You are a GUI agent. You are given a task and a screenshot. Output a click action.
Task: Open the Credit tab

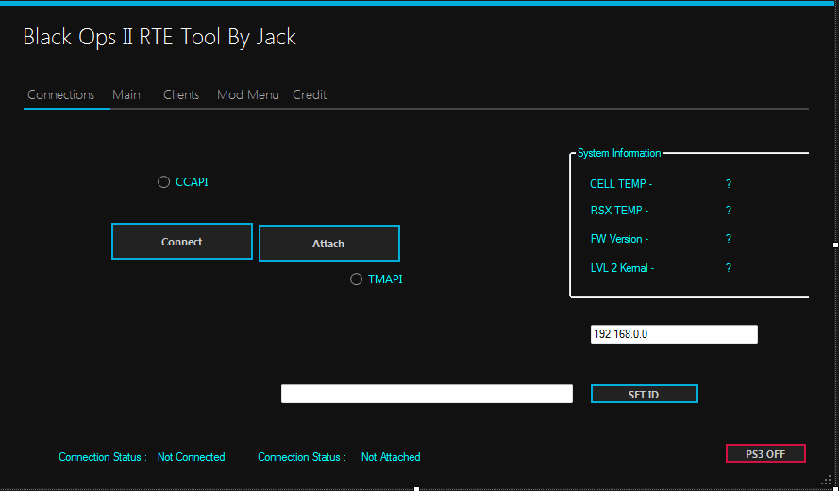coord(310,94)
